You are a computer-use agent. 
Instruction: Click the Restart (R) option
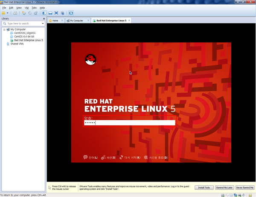click(x=130, y=157)
